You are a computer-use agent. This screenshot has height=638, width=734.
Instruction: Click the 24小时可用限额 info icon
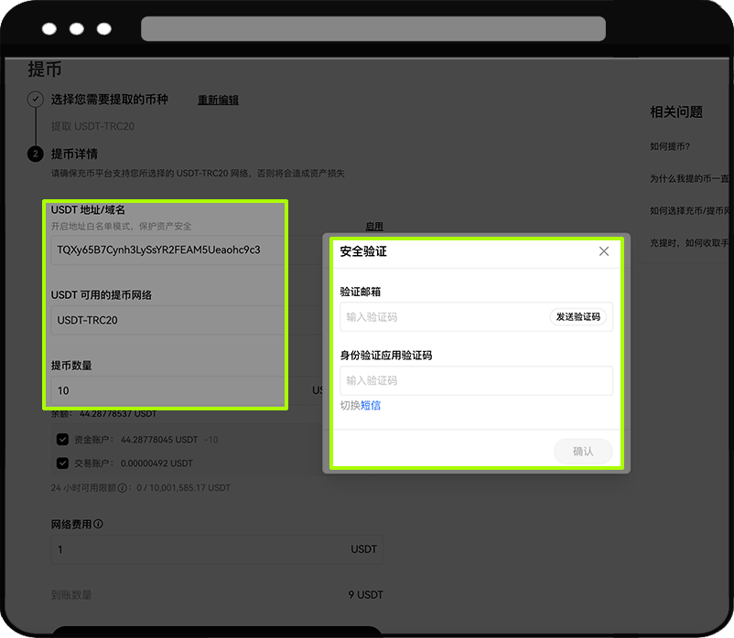point(122,487)
